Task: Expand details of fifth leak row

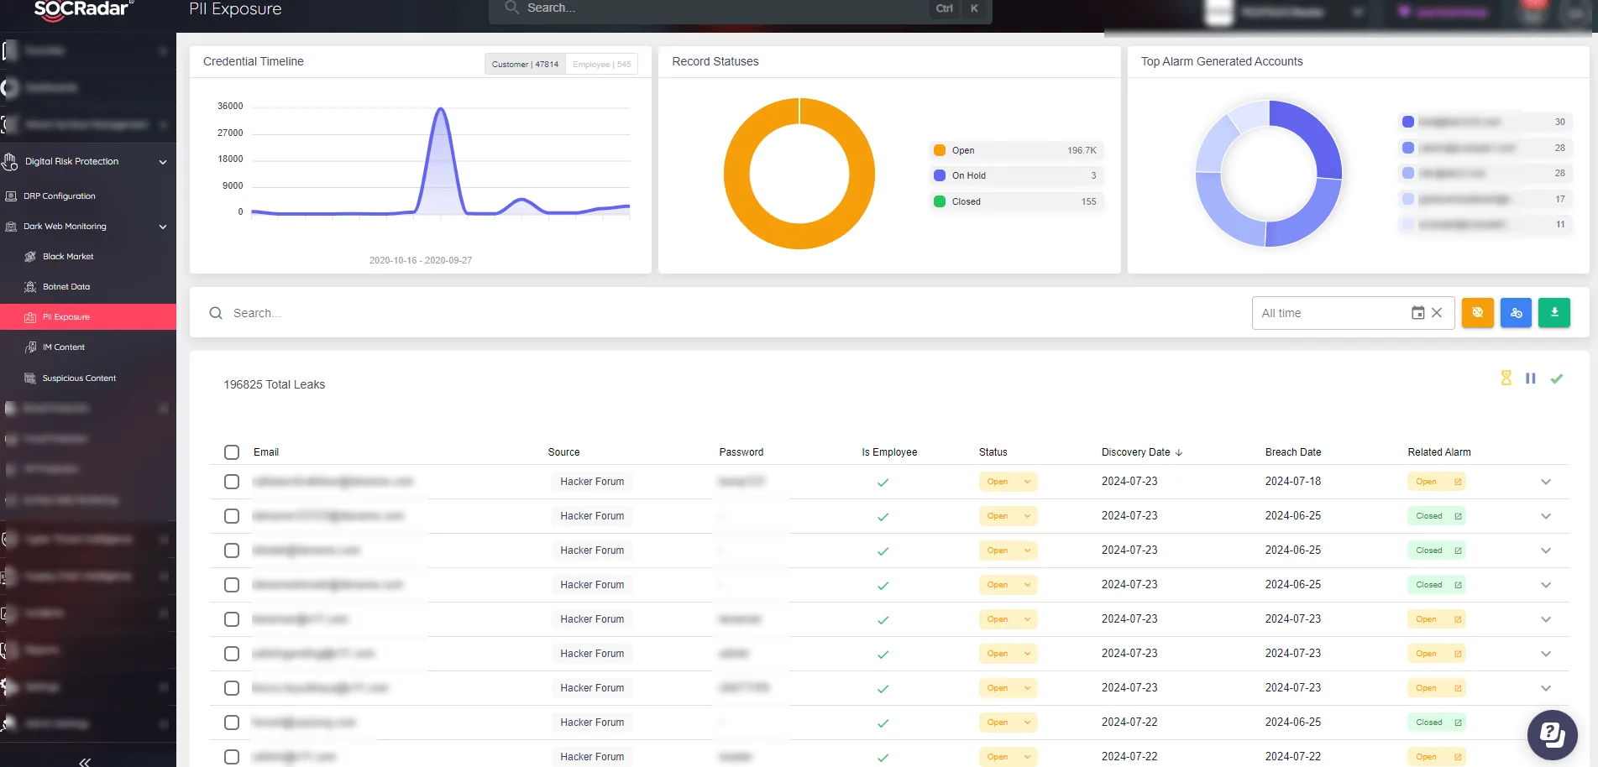Action: click(1546, 619)
